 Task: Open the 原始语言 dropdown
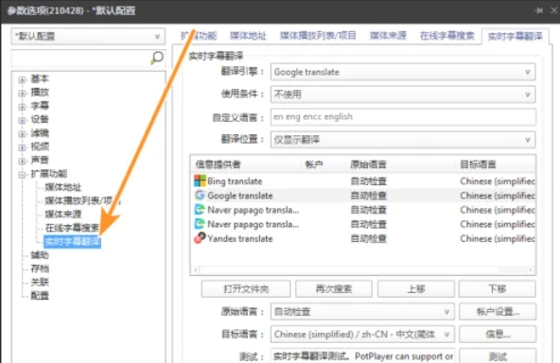pos(362,312)
